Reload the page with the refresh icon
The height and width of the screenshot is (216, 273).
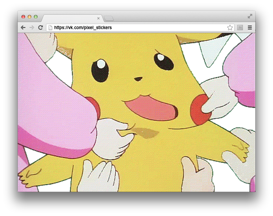[41, 27]
